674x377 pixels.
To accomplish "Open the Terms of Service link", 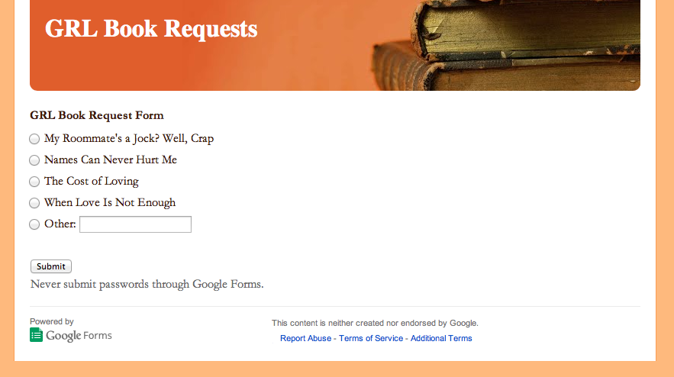I will click(x=371, y=338).
